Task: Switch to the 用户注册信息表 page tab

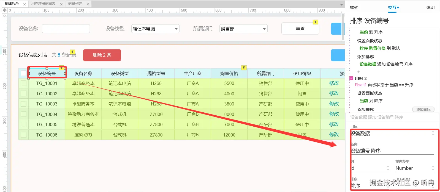Action: 43,4
